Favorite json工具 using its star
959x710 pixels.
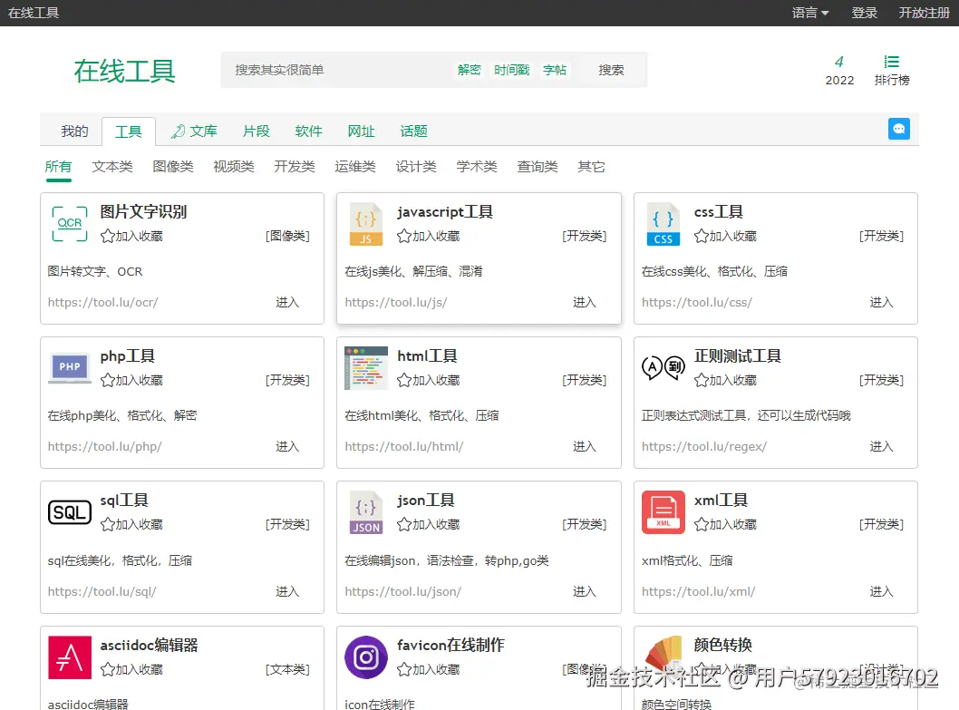404,524
